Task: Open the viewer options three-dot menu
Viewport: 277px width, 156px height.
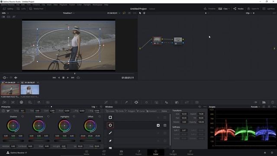Action: pyautogui.click(x=135, y=13)
